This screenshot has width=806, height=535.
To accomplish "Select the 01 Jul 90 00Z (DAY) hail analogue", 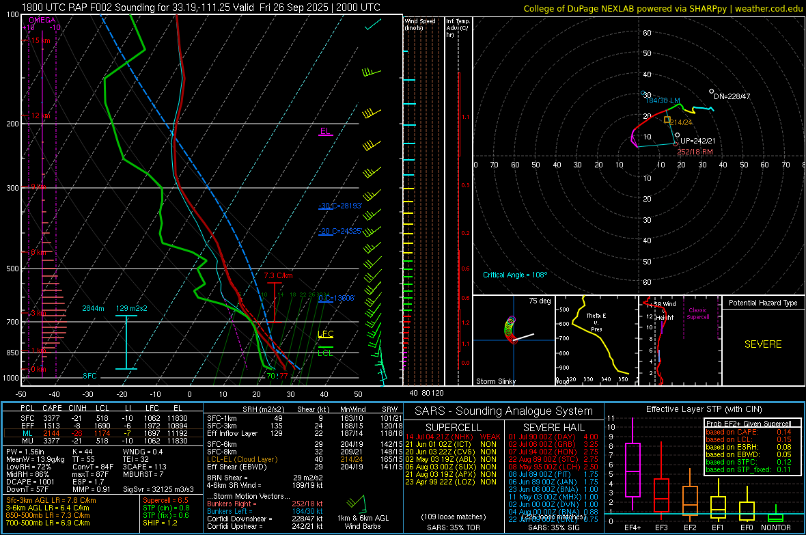I will (553, 437).
